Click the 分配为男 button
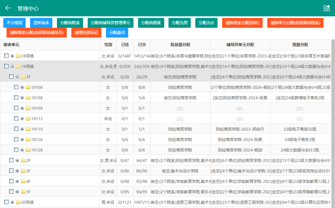This screenshot has height=208, width=335. (x=180, y=23)
